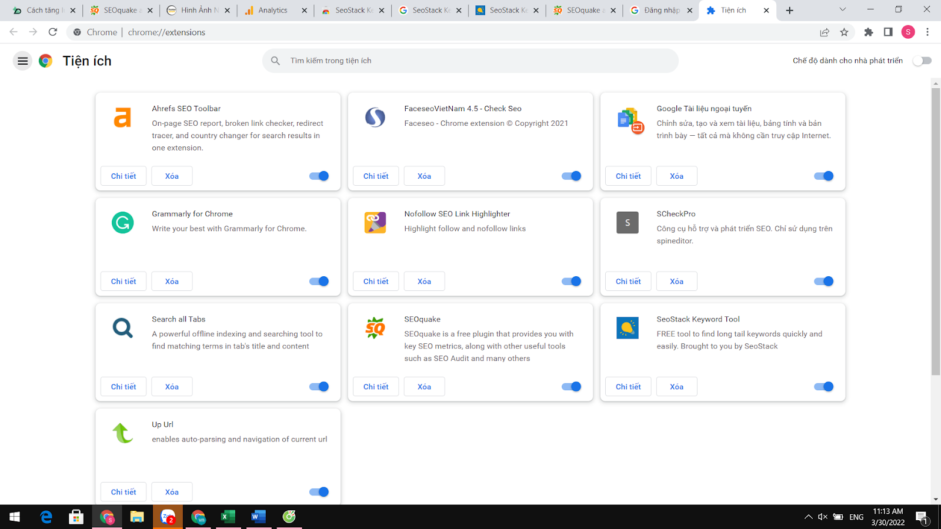Open Microsoft Store from the taskbar
This screenshot has width=941, height=529.
pos(76,517)
